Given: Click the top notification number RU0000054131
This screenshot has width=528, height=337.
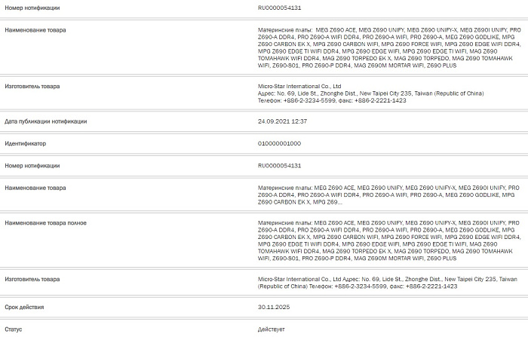Looking at the screenshot, I should [x=280, y=8].
